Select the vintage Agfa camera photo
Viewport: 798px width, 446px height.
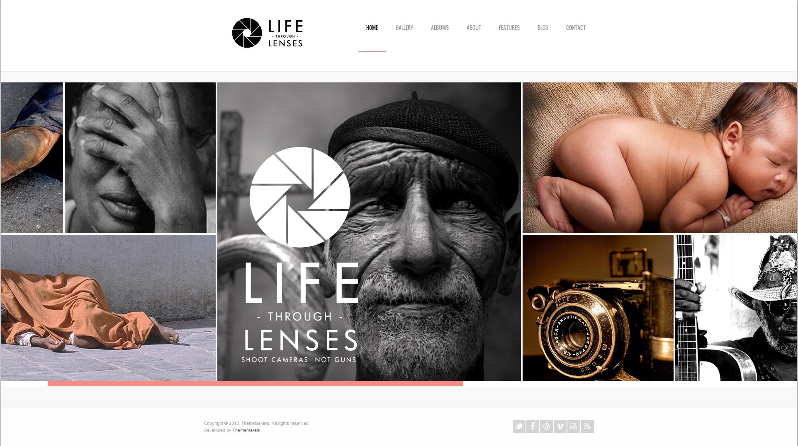(x=598, y=308)
